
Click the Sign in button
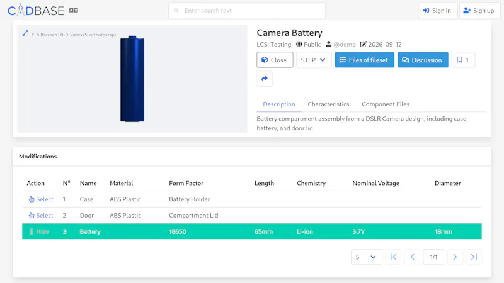tap(437, 11)
